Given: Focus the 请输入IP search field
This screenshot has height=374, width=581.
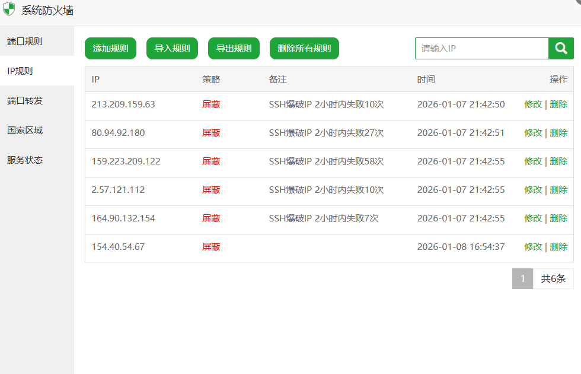Looking at the screenshot, I should click(x=481, y=49).
